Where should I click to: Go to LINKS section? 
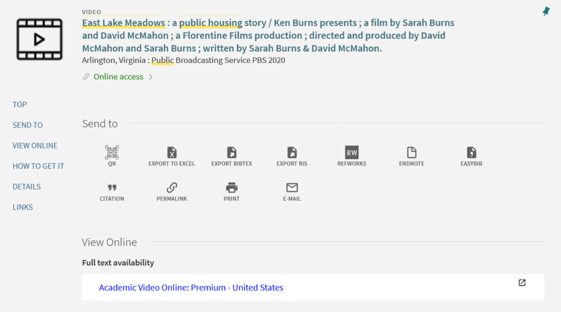tap(22, 207)
